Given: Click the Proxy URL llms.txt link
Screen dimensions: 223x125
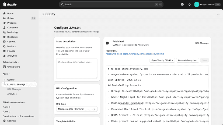Looking at the screenshot, I should (135, 54).
